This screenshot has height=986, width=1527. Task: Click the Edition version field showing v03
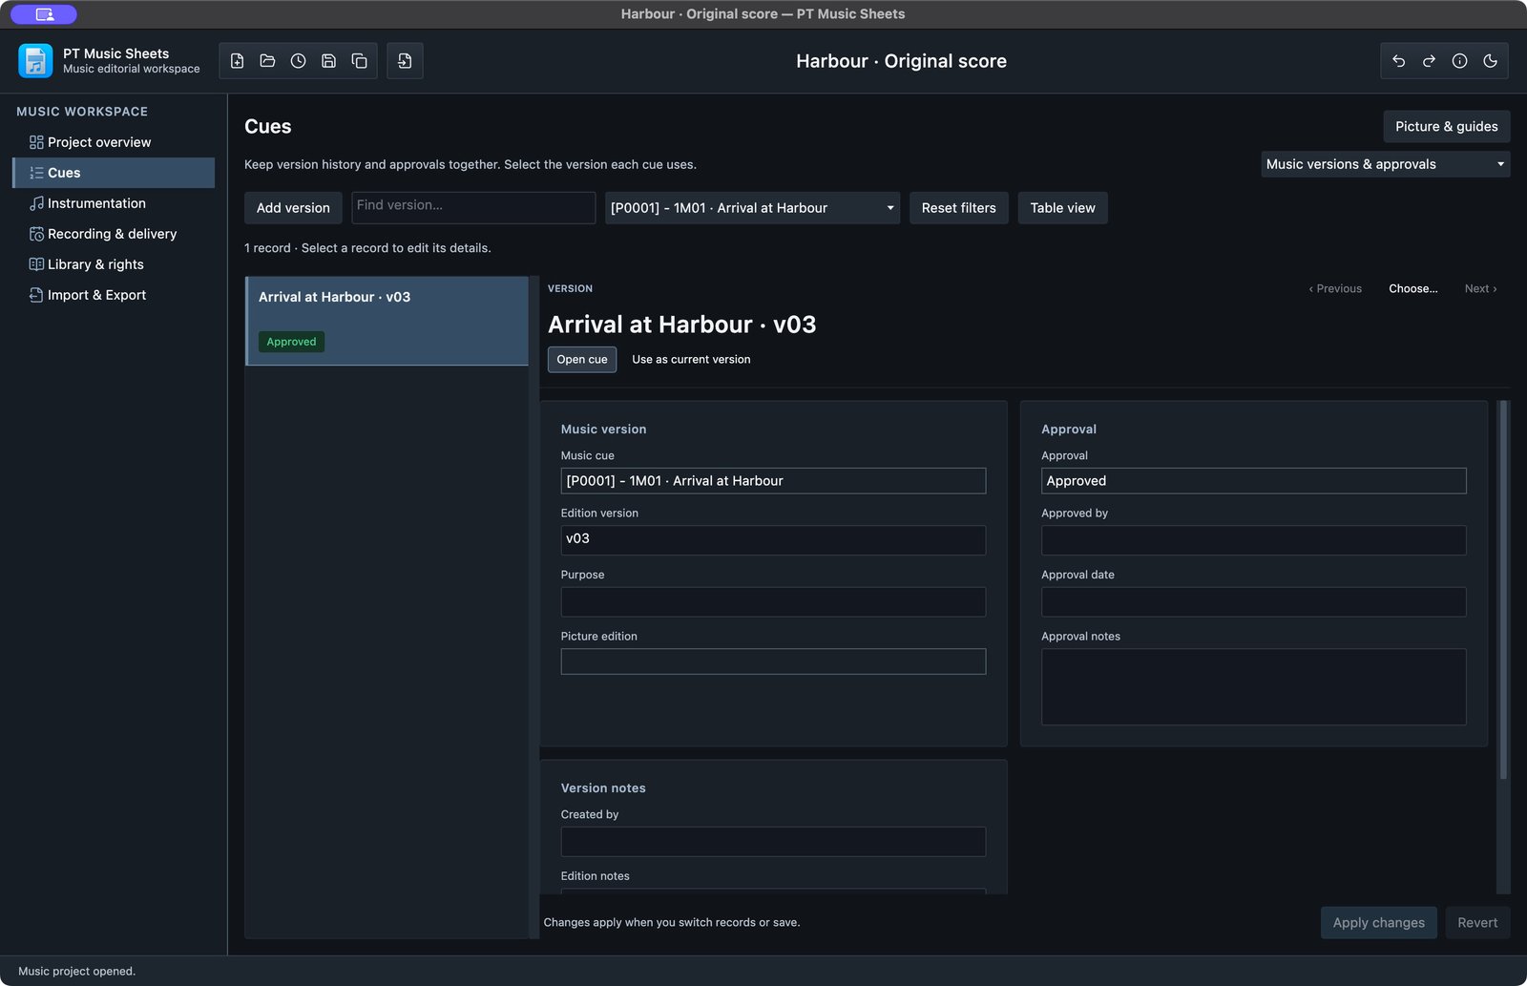pyautogui.click(x=774, y=540)
